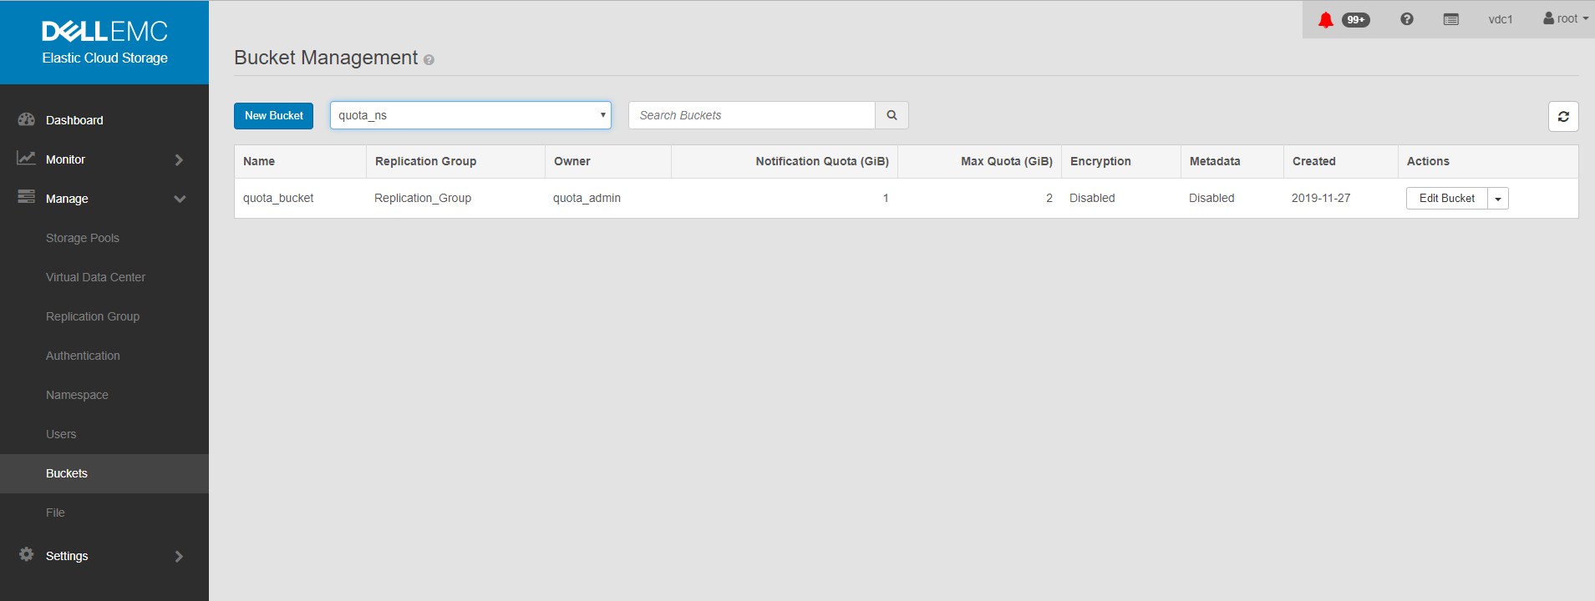Click the 2019-11-27 created date

pyautogui.click(x=1321, y=198)
